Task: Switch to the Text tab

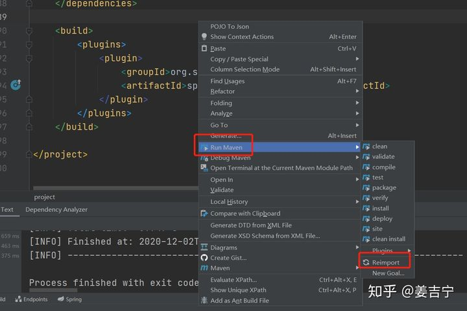Action: pyautogui.click(x=7, y=209)
